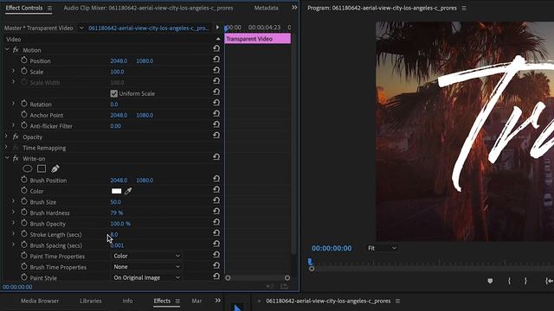Reset the Brush Position parameter
The width and height of the screenshot is (554, 311).
pyautogui.click(x=216, y=179)
